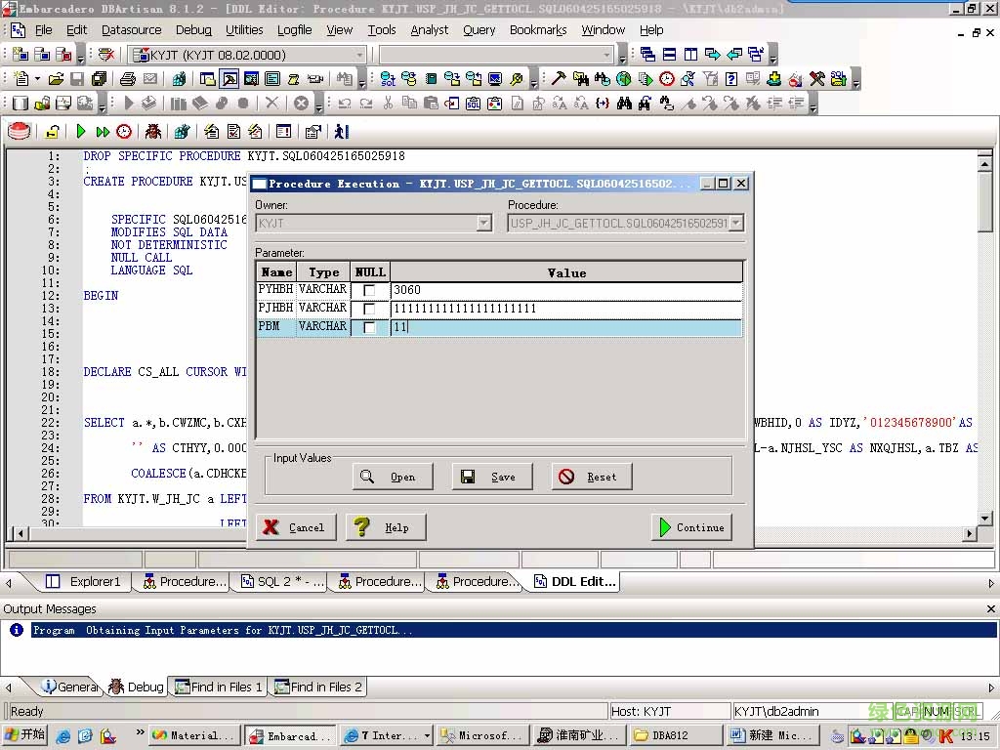Open the Debug menu
This screenshot has width=1000, height=750.
(x=193, y=29)
